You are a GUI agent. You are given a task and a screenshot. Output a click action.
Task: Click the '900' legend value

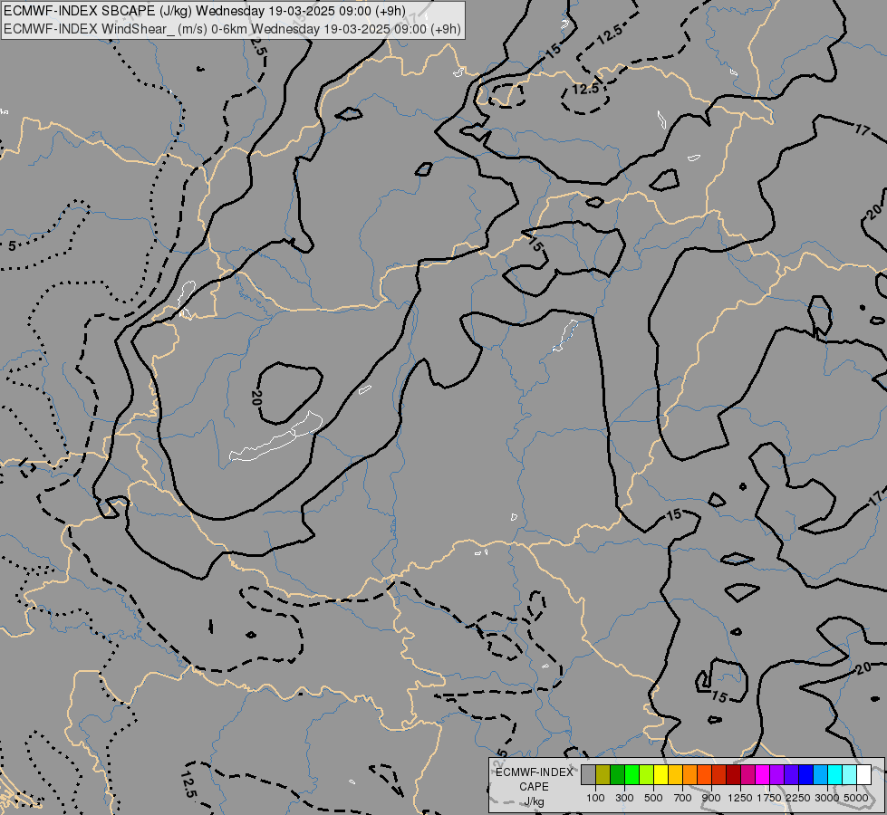(711, 798)
